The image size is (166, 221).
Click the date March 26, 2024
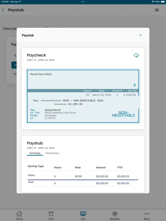coord(102,95)
